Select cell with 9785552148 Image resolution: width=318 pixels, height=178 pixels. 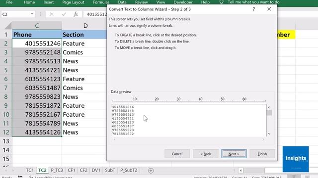[x=37, y=52]
